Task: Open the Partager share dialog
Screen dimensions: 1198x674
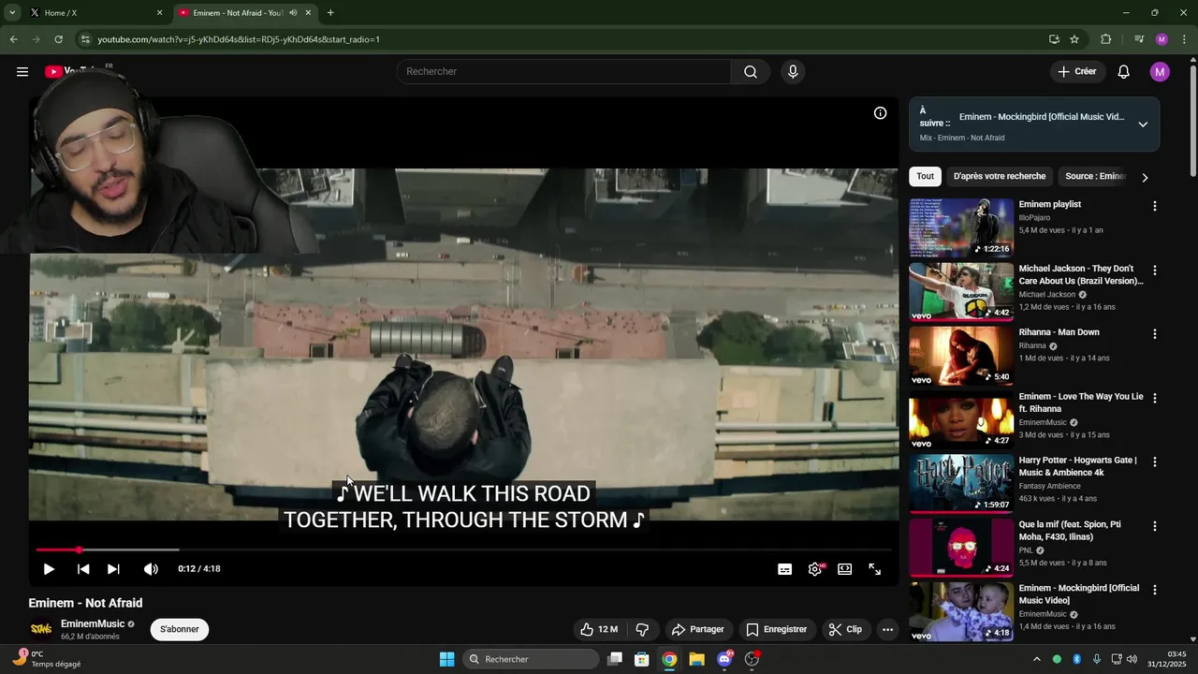Action: [698, 630]
